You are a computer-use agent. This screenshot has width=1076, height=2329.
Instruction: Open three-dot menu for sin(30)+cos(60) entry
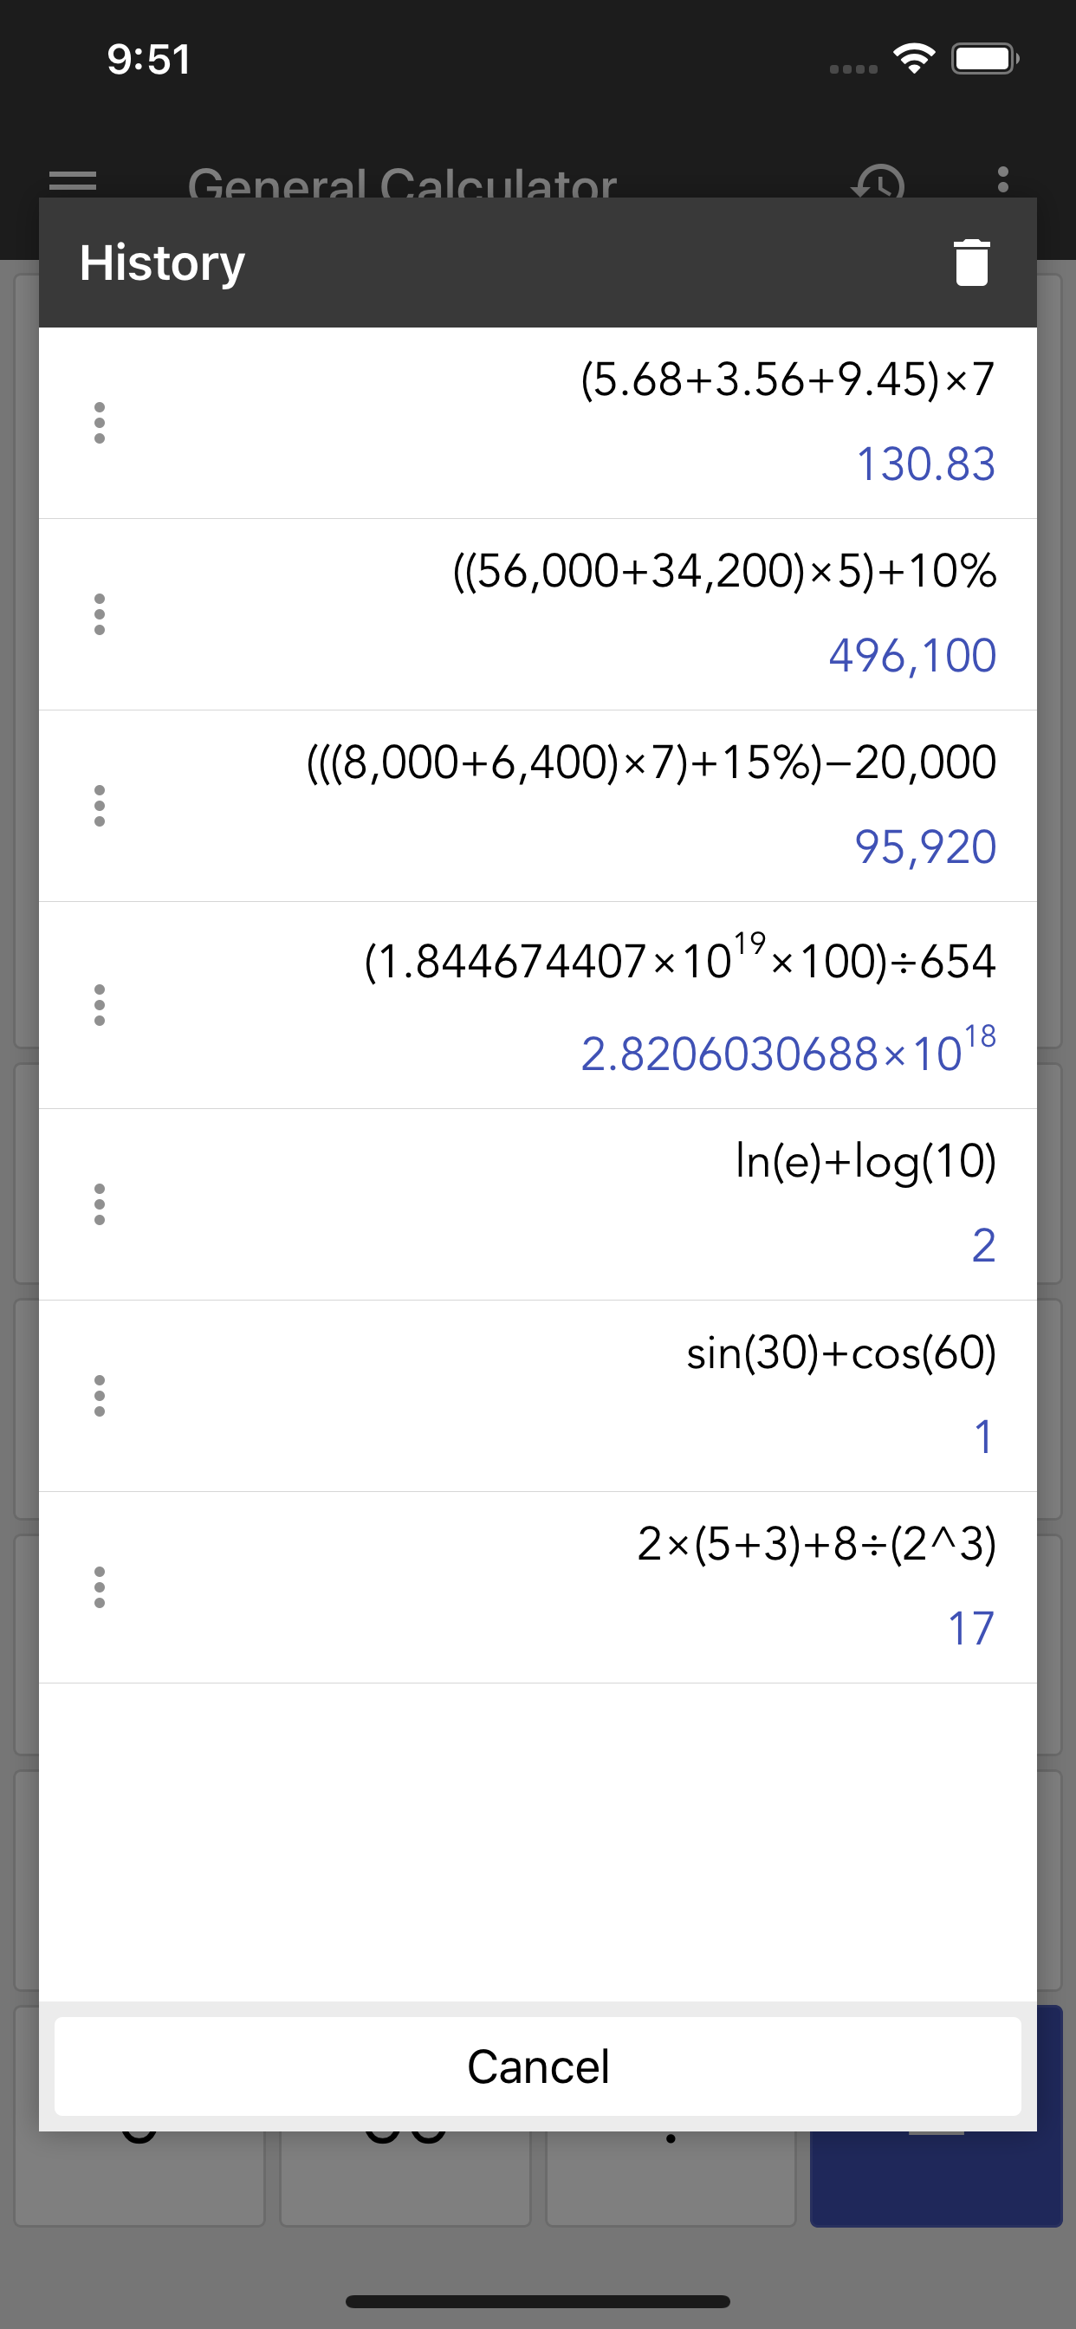pyautogui.click(x=100, y=1396)
